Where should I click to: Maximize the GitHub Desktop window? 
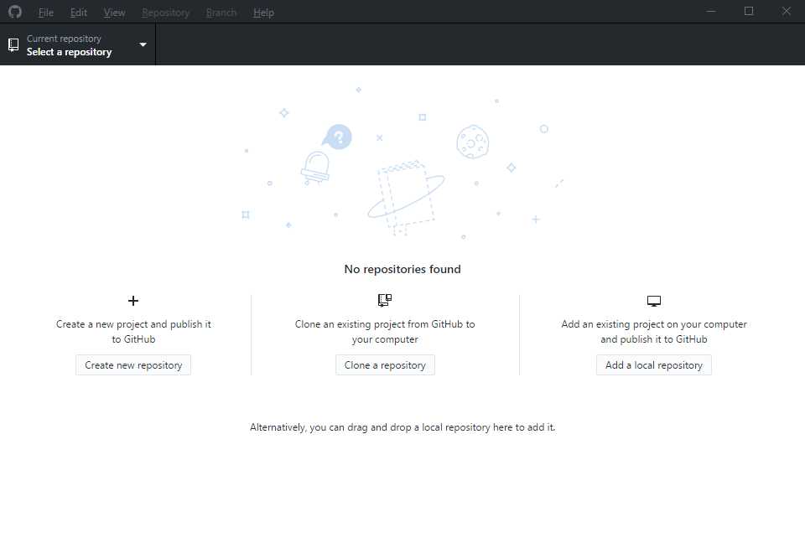(749, 12)
